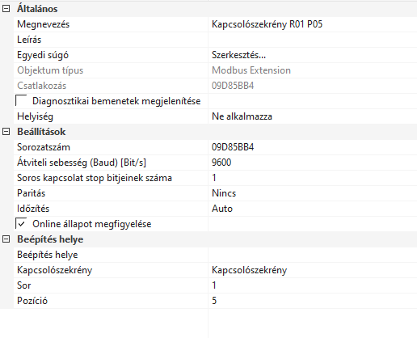Select the stop bit count value
417x338 pixels.
[313, 178]
